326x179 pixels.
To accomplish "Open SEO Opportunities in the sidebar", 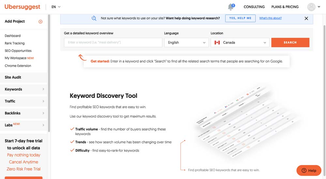I will pyautogui.click(x=18, y=51).
